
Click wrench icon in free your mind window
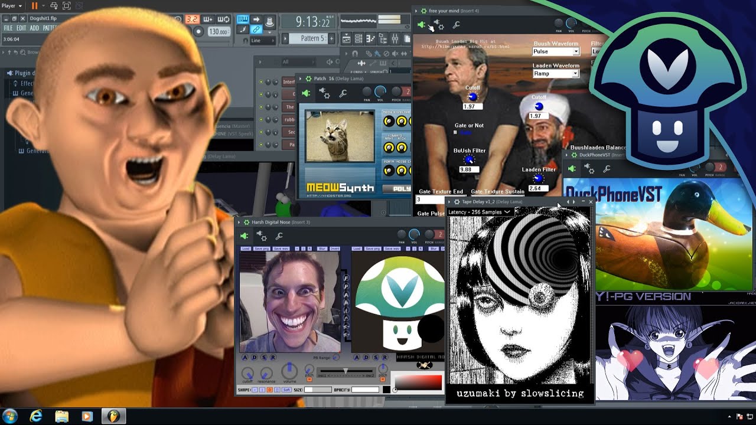[456, 25]
